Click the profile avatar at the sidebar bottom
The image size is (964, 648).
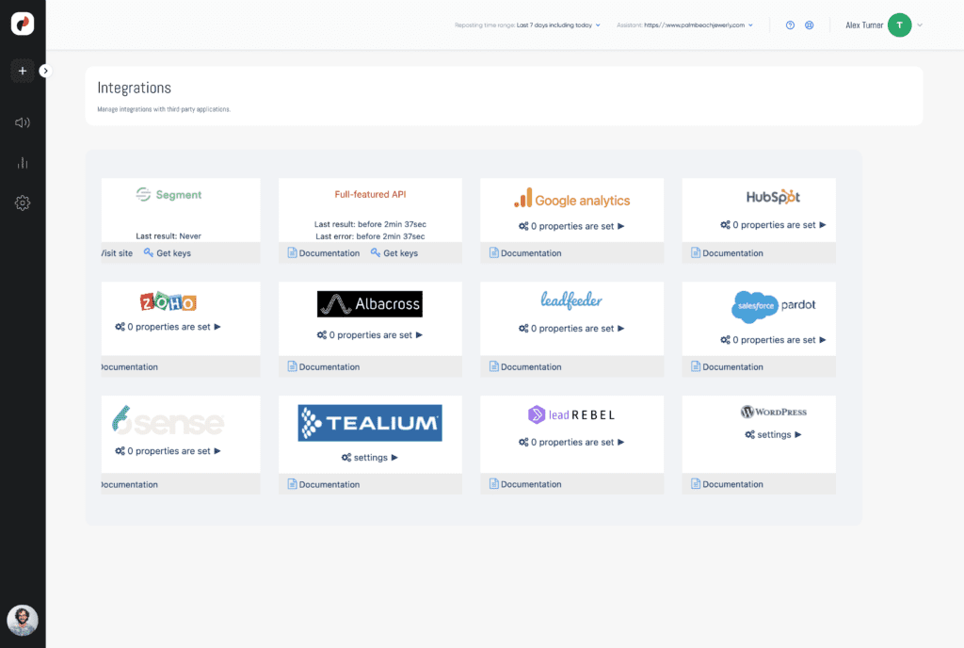tap(22, 621)
